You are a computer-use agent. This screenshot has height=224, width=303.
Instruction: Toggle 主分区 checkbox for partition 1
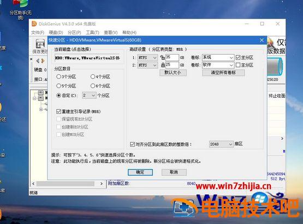[x=238, y=57]
